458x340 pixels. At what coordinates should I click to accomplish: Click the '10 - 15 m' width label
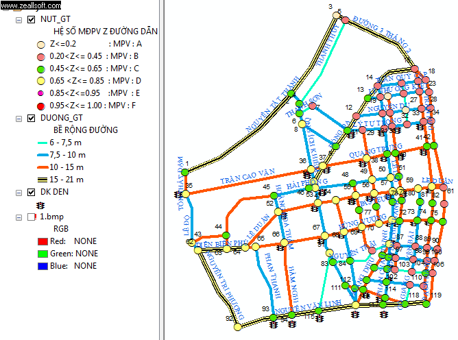click(67, 167)
